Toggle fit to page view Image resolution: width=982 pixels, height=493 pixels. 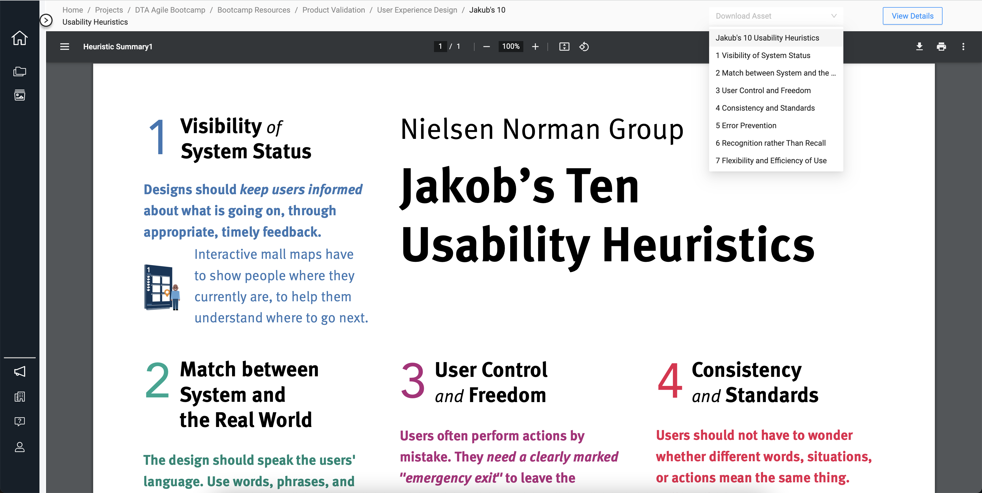click(x=564, y=47)
